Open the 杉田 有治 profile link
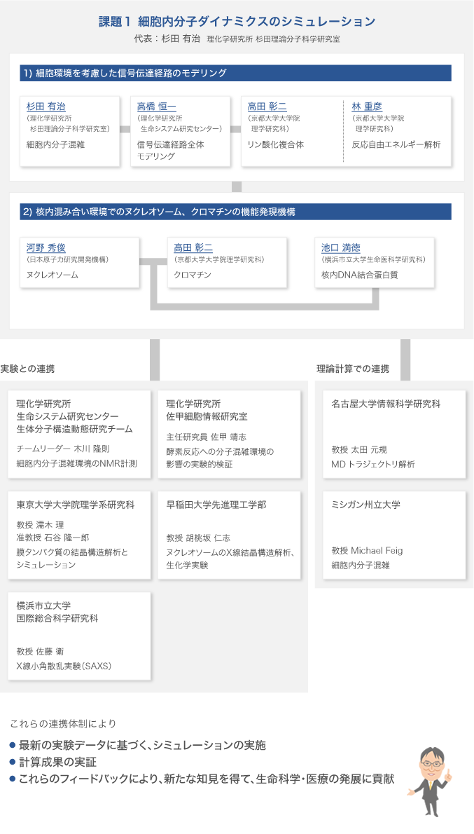The height and width of the screenshot is (834, 474). pyautogui.click(x=46, y=107)
